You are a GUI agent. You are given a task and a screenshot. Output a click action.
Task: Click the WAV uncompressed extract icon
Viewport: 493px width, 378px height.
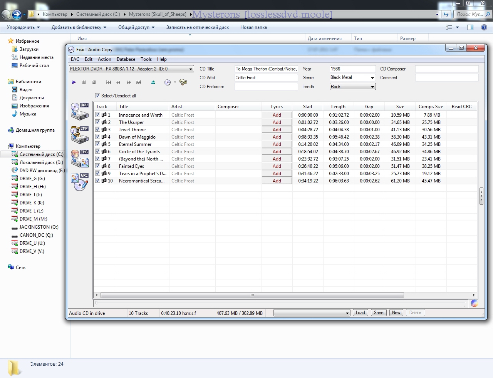point(80,112)
